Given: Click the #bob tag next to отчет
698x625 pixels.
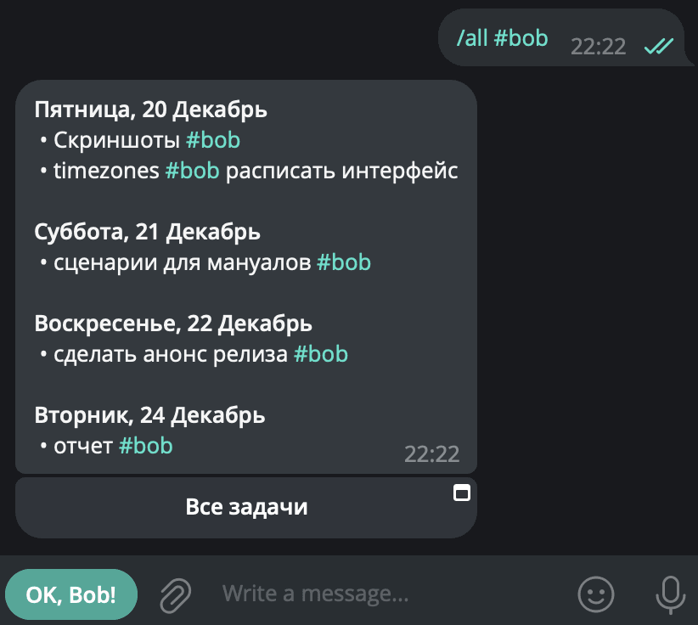Looking at the screenshot, I should pyautogui.click(x=146, y=445).
